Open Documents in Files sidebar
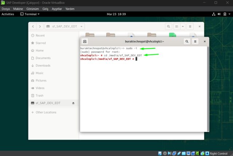The image size is (233, 156). 54,58
